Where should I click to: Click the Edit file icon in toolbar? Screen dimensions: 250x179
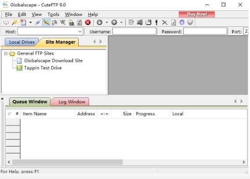tap(131, 22)
